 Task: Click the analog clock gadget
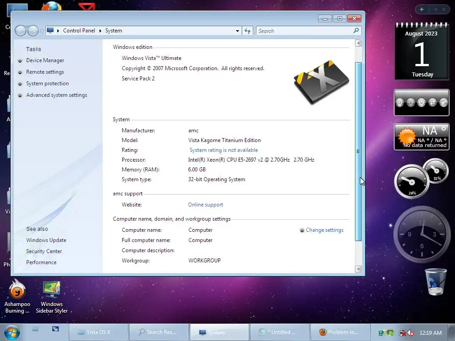click(422, 234)
